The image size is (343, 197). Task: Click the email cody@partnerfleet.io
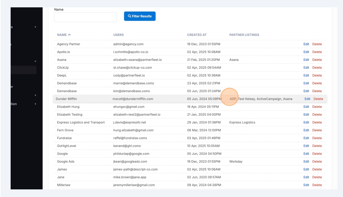[x=129, y=75]
